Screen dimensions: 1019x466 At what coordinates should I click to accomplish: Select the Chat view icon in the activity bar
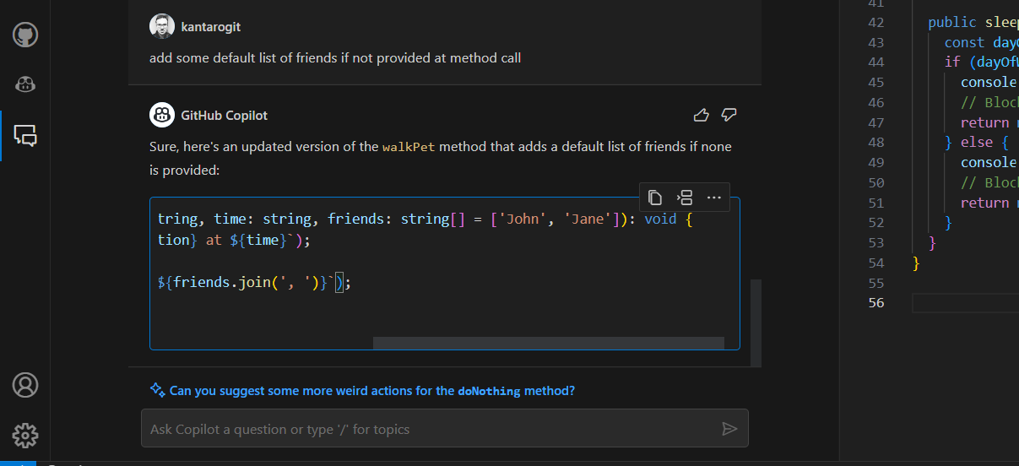(25, 135)
